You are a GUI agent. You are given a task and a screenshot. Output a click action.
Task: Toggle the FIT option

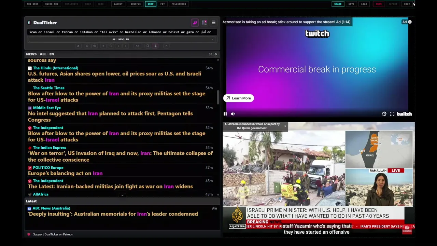tap(163, 4)
